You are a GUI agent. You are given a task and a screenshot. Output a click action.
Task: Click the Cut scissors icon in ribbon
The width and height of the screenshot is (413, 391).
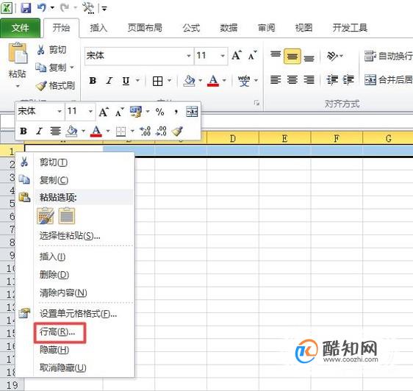click(x=41, y=50)
